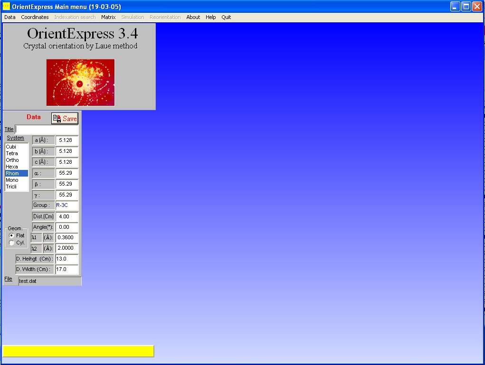Image resolution: width=485 pixels, height=365 pixels.
Task: Click the Angle(°) value field
Action: (67, 227)
